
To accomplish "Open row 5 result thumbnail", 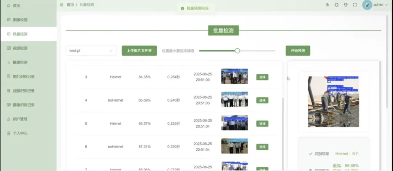I will (234, 123).
